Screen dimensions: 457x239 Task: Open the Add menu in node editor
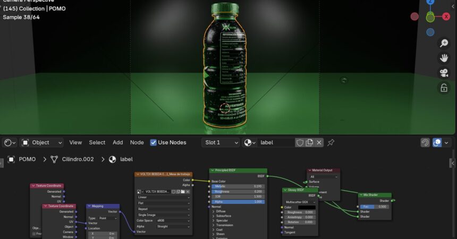click(117, 142)
